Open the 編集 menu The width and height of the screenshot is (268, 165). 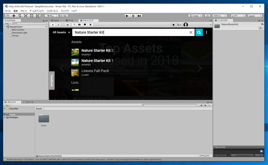coord(15,11)
